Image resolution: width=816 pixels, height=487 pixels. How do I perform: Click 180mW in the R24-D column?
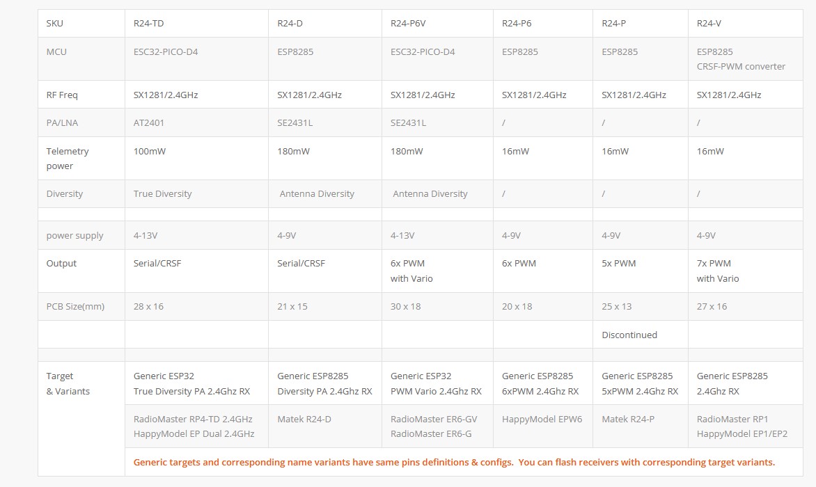[294, 152]
